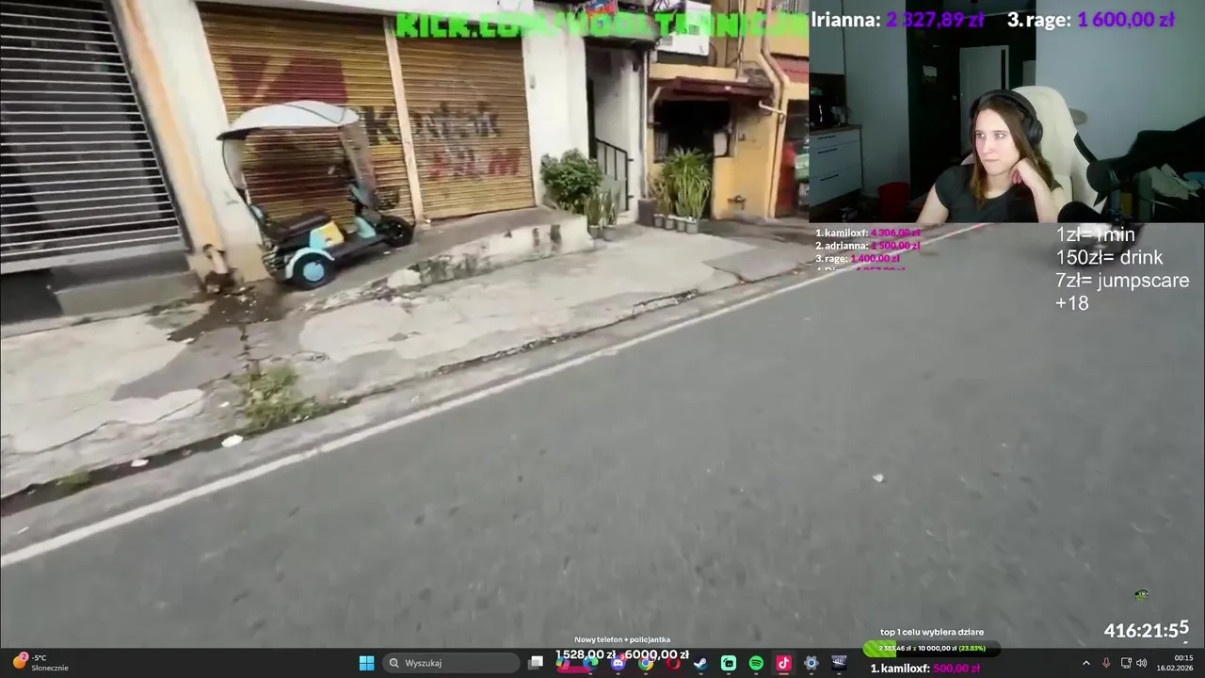Click the '3. rage: 1 600,00 zł' donor text

(x=1091, y=20)
